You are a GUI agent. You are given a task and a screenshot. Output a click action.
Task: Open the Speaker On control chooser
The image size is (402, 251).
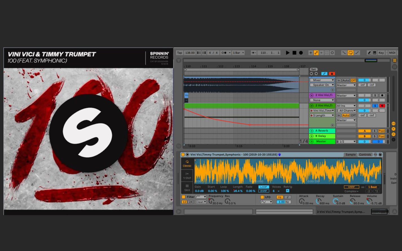[322, 85]
